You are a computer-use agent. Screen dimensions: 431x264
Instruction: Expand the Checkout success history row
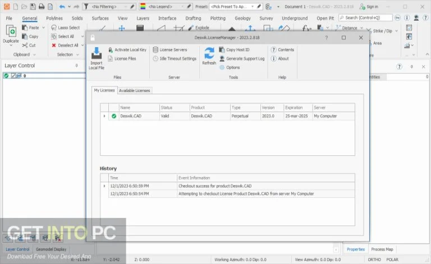[104, 186]
